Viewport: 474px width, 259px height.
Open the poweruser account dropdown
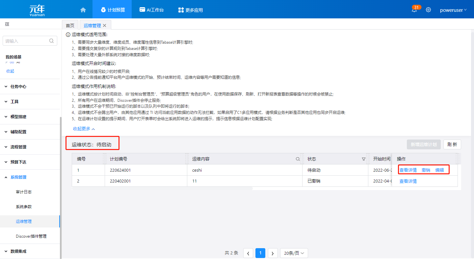pos(453,10)
